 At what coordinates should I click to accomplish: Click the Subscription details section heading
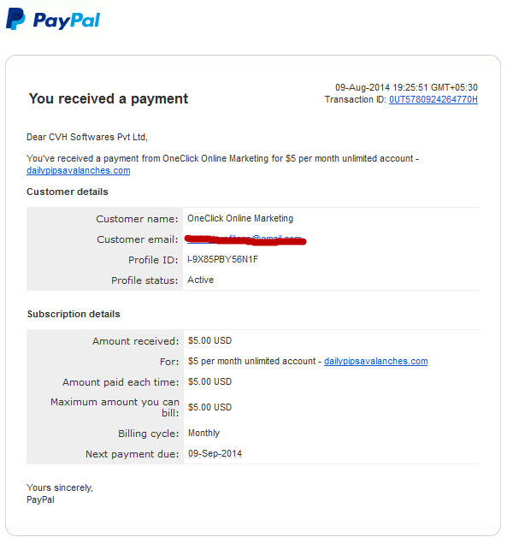click(x=74, y=314)
